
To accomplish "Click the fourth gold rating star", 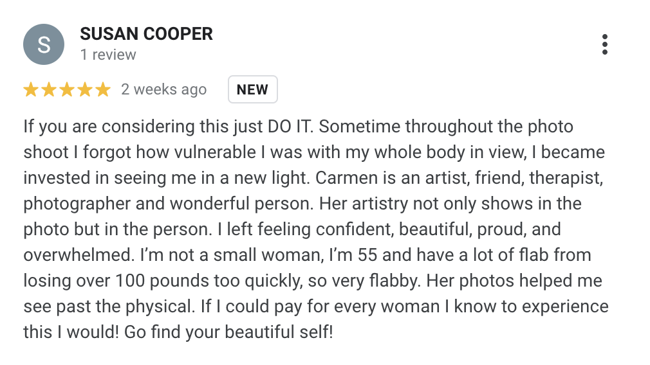I will coord(85,89).
